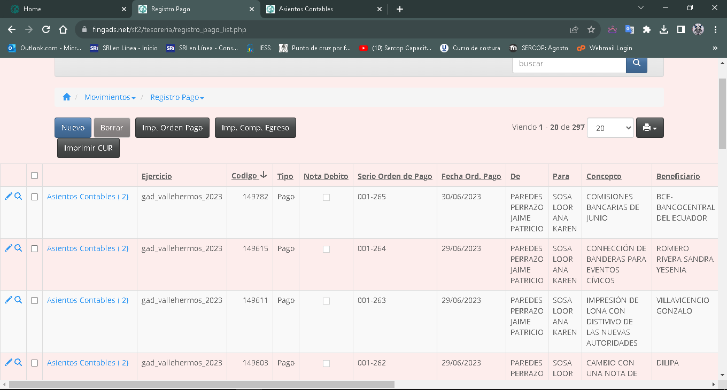Expand the Movimientos breadcrumb dropdown
Image resolution: width=727 pixels, height=390 pixels.
110,97
